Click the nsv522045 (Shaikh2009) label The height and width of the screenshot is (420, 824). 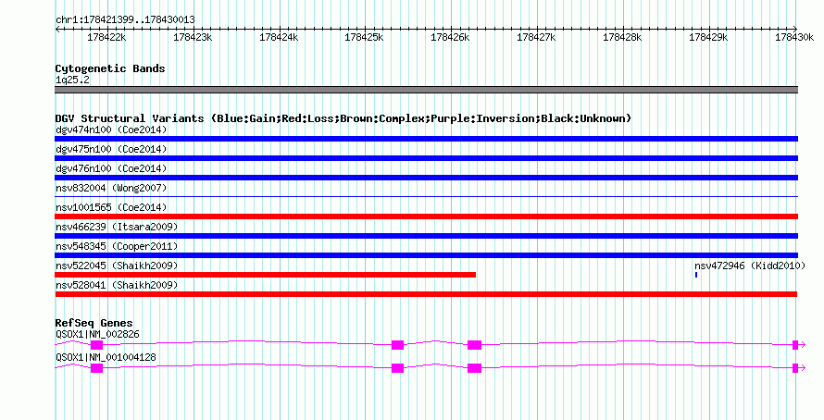pyautogui.click(x=117, y=266)
